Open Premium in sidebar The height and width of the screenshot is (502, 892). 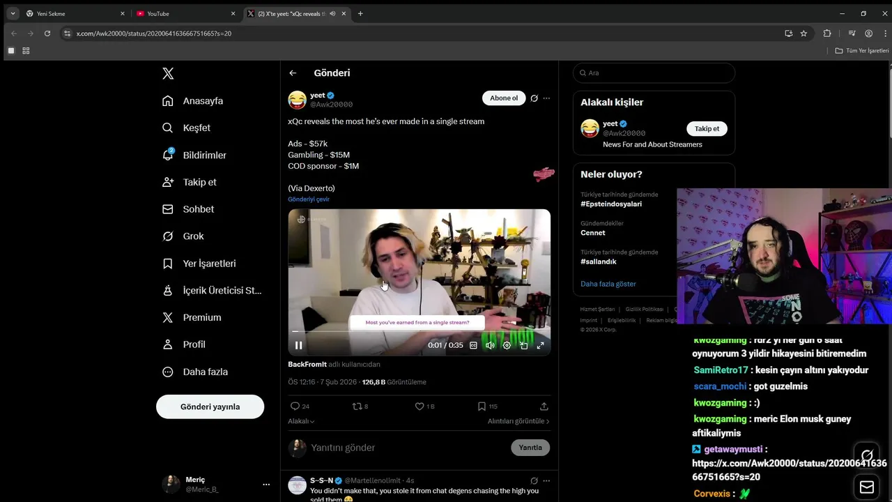[x=192, y=317]
